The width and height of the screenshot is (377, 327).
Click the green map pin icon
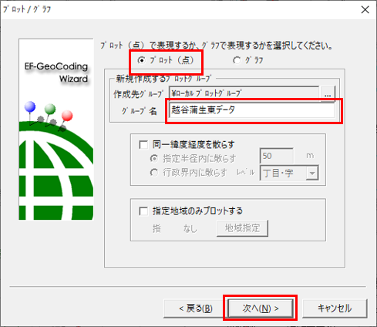[x=50, y=109]
